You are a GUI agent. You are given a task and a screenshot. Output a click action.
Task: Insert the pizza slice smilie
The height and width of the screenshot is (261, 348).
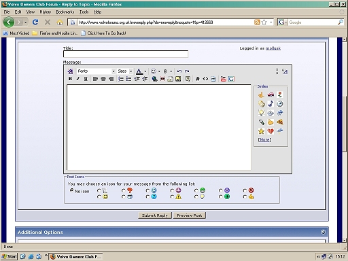click(280, 122)
